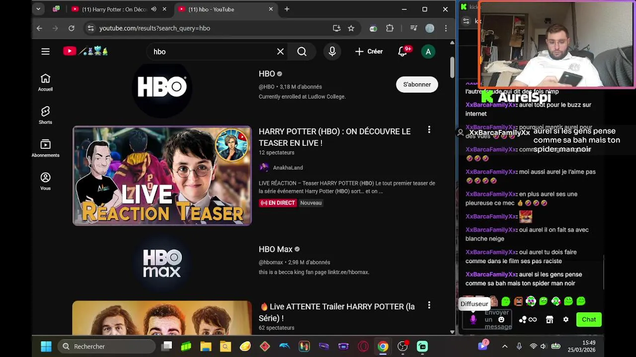
Task: Click Chrome address bar URL
Action: tap(155, 28)
